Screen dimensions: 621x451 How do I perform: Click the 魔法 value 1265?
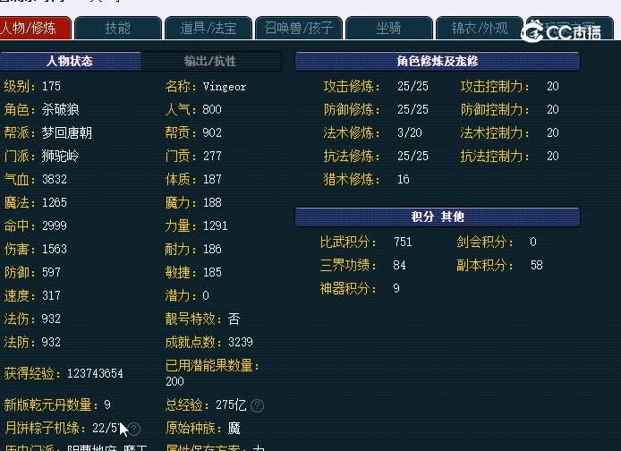click(x=55, y=203)
